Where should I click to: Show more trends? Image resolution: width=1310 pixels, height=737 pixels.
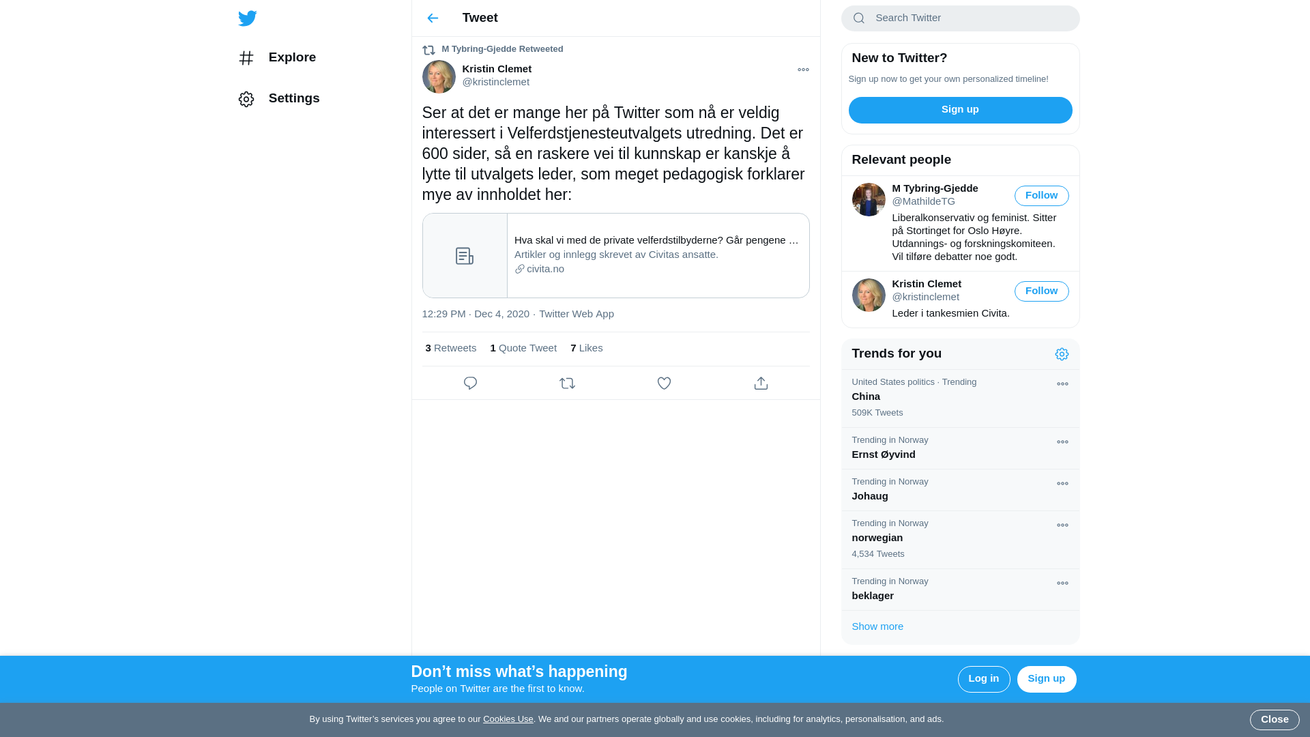877,626
